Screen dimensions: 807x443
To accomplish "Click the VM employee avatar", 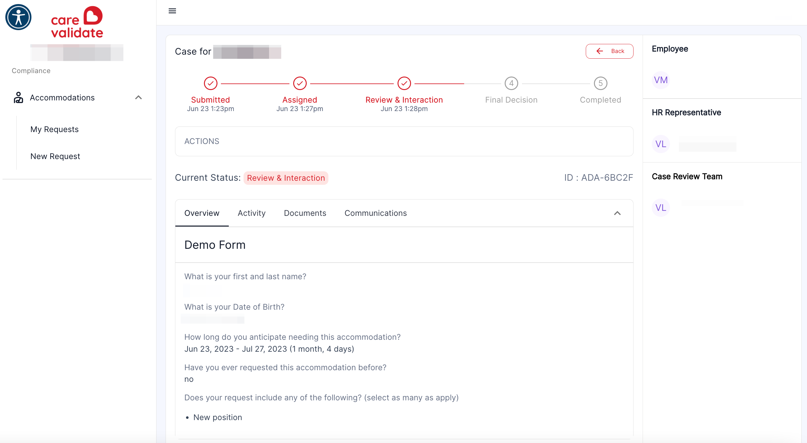I will [661, 80].
